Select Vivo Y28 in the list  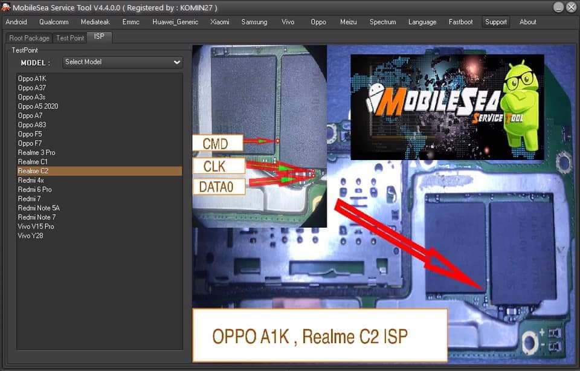[x=99, y=236]
